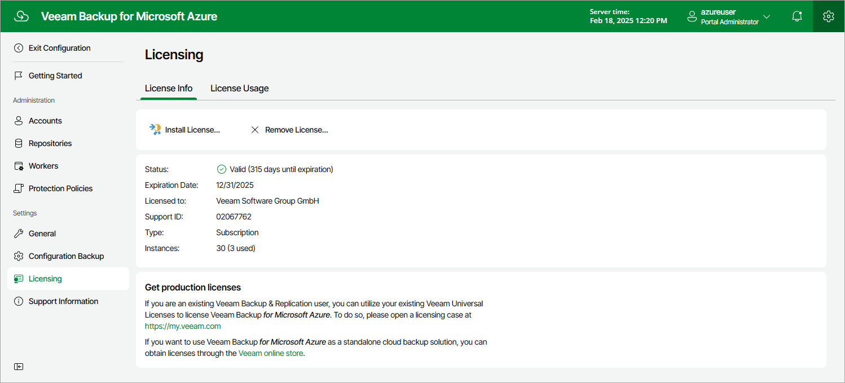The image size is (845, 383).
Task: Go to Configuration Backup page
Action: pos(67,256)
